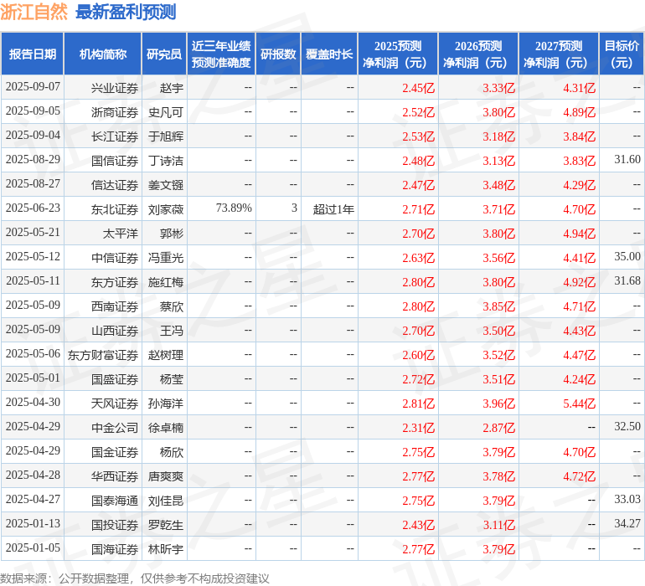Click the 数据来源 footnote text
Viewport: 645px width, 586px height.
click(135, 578)
